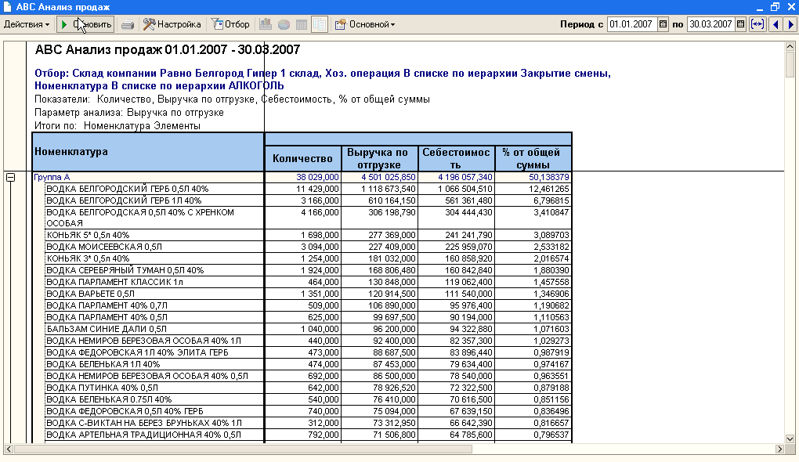799x462 pixels.
Task: Open calendar for start date 01.01.2007
Action: point(663,24)
